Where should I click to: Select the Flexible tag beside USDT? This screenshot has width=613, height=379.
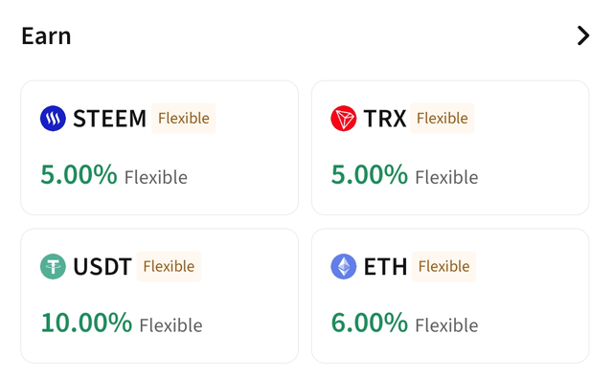click(169, 266)
